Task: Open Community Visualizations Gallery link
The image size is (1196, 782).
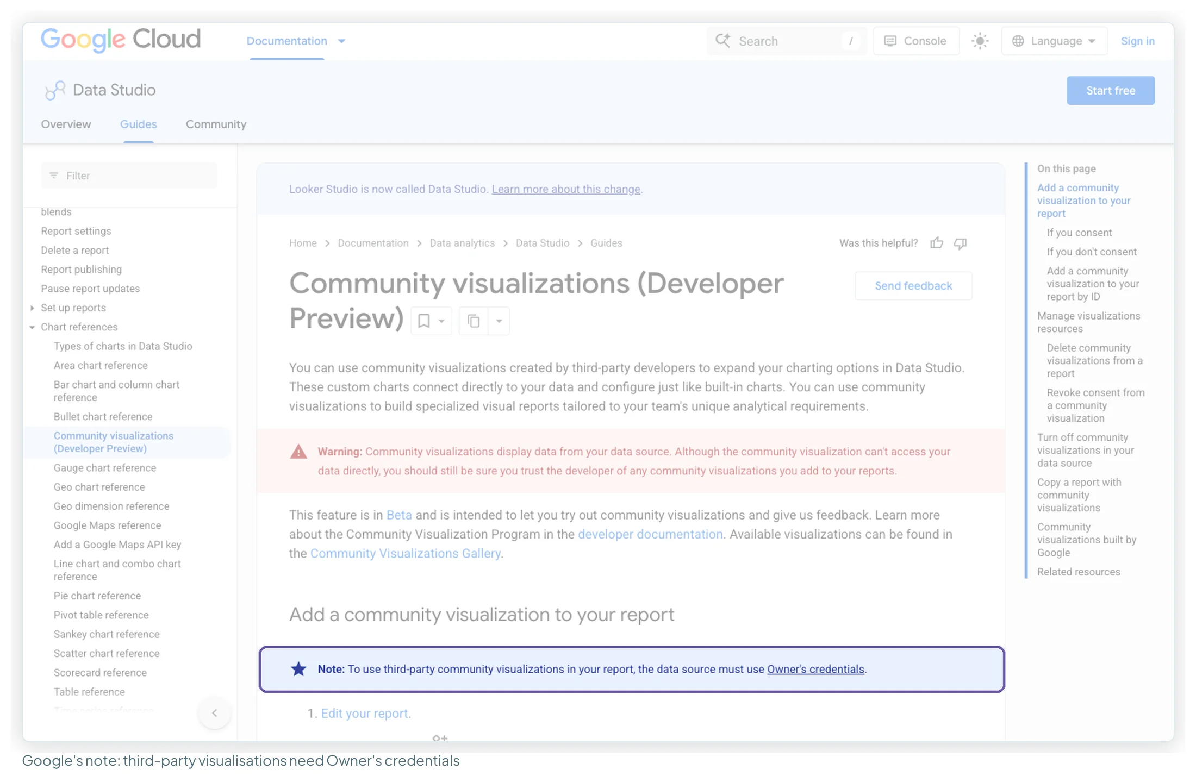Action: [x=405, y=553]
